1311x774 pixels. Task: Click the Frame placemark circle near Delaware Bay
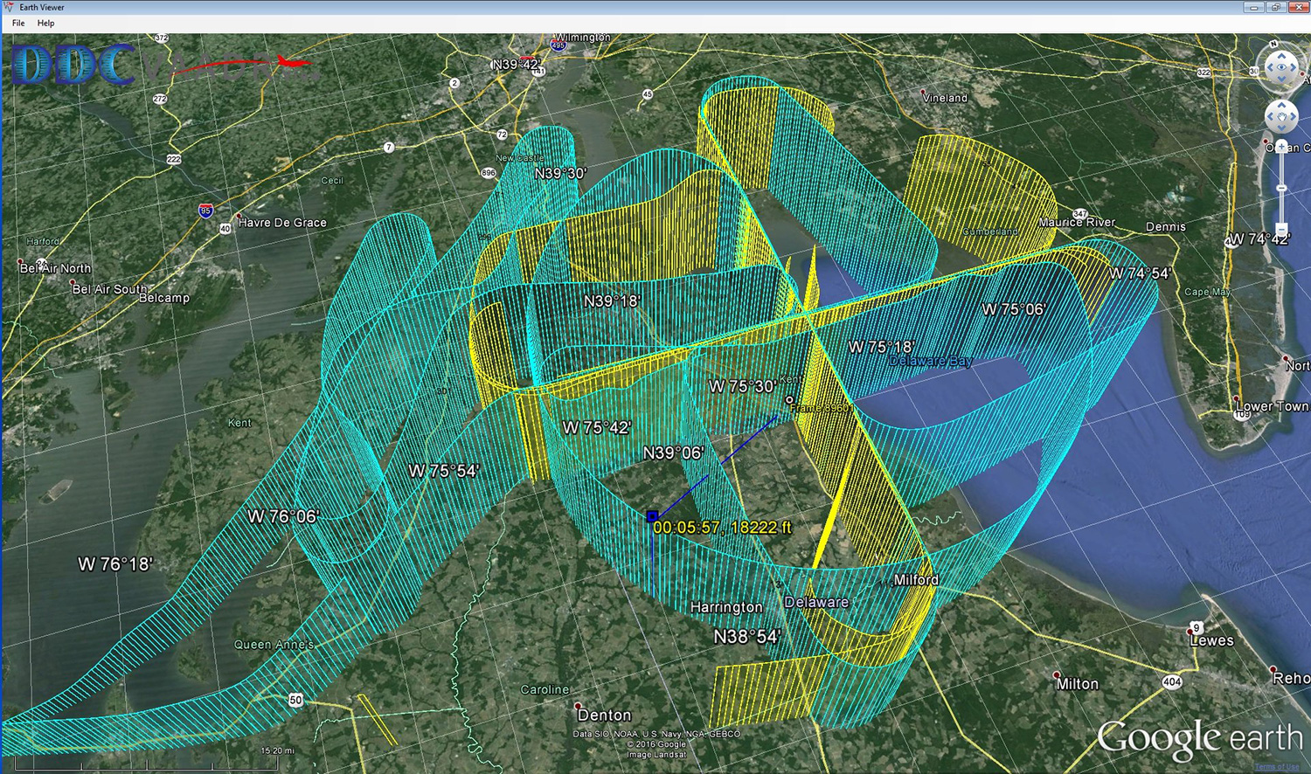[789, 400]
